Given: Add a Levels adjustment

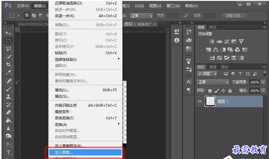Looking at the screenshot, I should 219,41.
